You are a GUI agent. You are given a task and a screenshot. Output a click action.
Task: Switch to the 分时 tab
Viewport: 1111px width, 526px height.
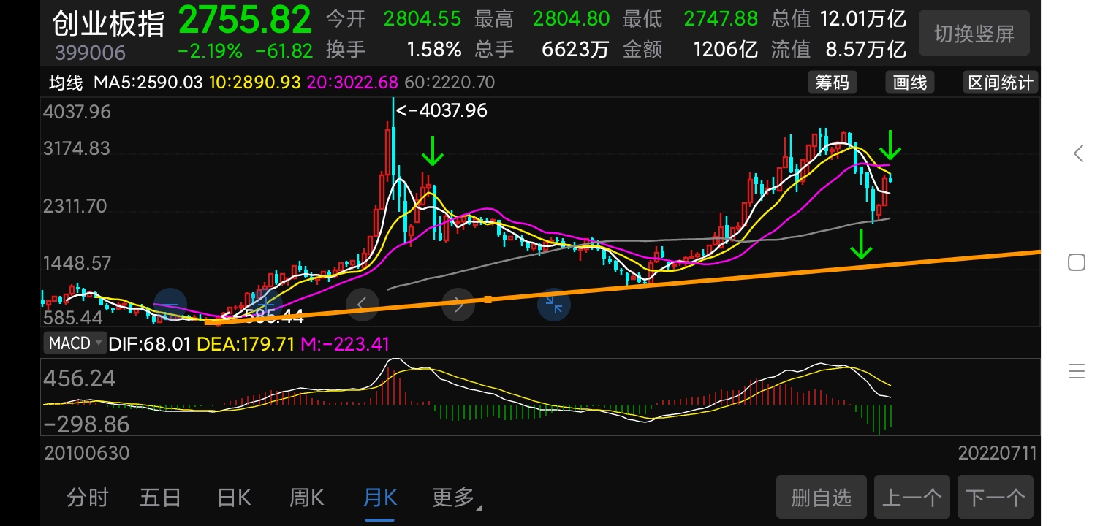pyautogui.click(x=88, y=498)
